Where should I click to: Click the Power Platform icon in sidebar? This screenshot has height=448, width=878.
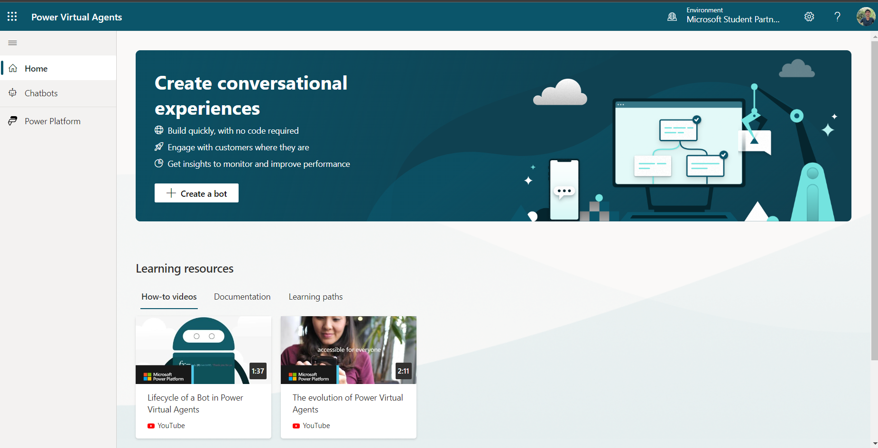[13, 121]
